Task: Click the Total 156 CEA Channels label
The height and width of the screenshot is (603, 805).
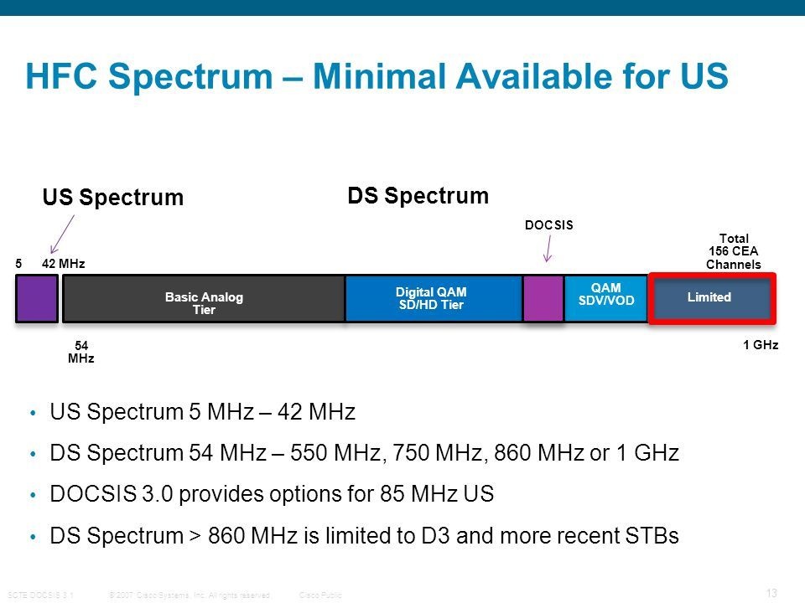Action: pos(733,251)
